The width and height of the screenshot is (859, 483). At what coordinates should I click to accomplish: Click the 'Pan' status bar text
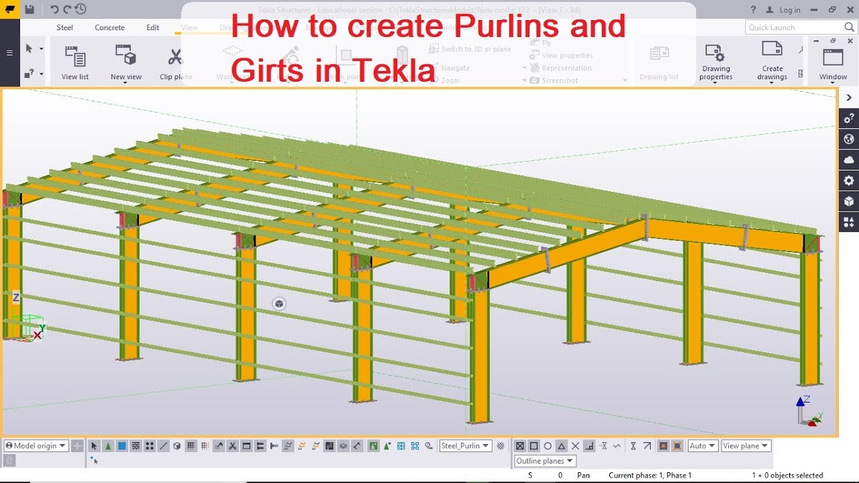pyautogui.click(x=583, y=476)
